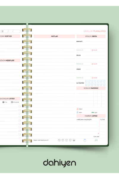Click the Uyku label text
The height and width of the screenshot is (179, 119).
[96, 112]
